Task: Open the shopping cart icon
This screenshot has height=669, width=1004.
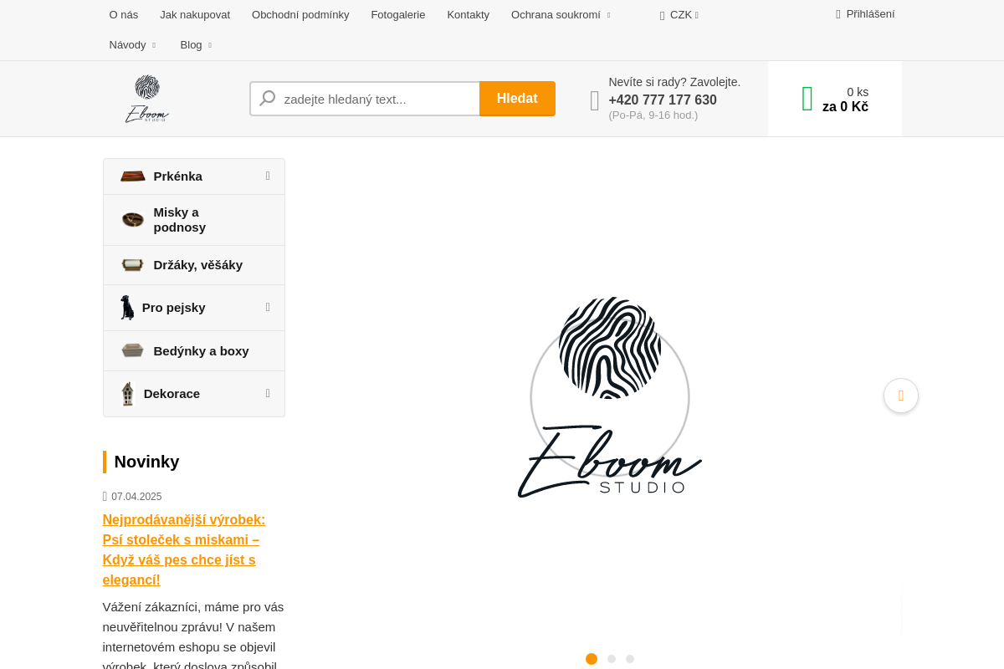Action: (x=807, y=99)
